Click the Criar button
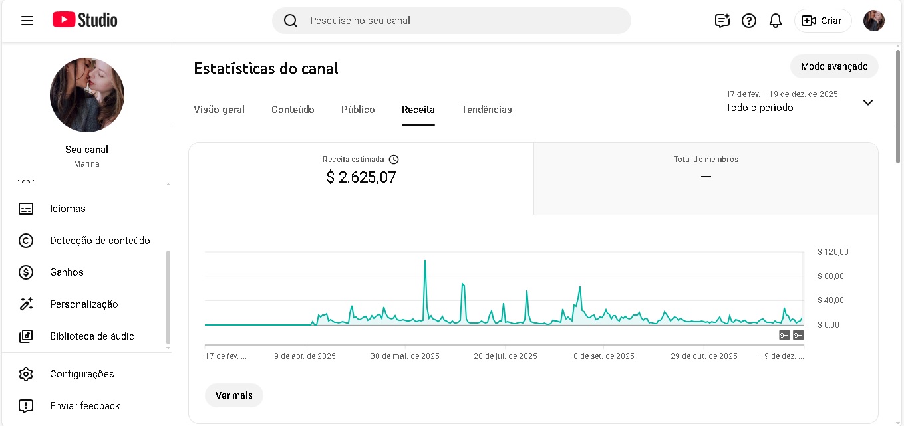The image size is (904, 426). click(x=823, y=21)
